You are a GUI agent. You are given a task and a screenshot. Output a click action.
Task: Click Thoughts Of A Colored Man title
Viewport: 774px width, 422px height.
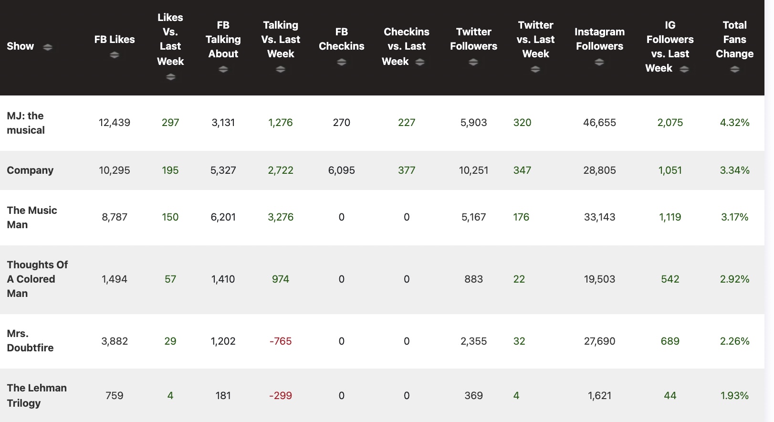(37, 279)
